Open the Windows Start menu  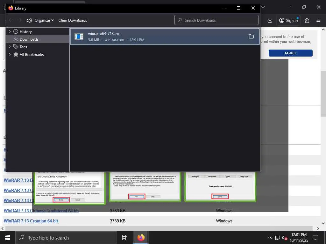[8, 238]
